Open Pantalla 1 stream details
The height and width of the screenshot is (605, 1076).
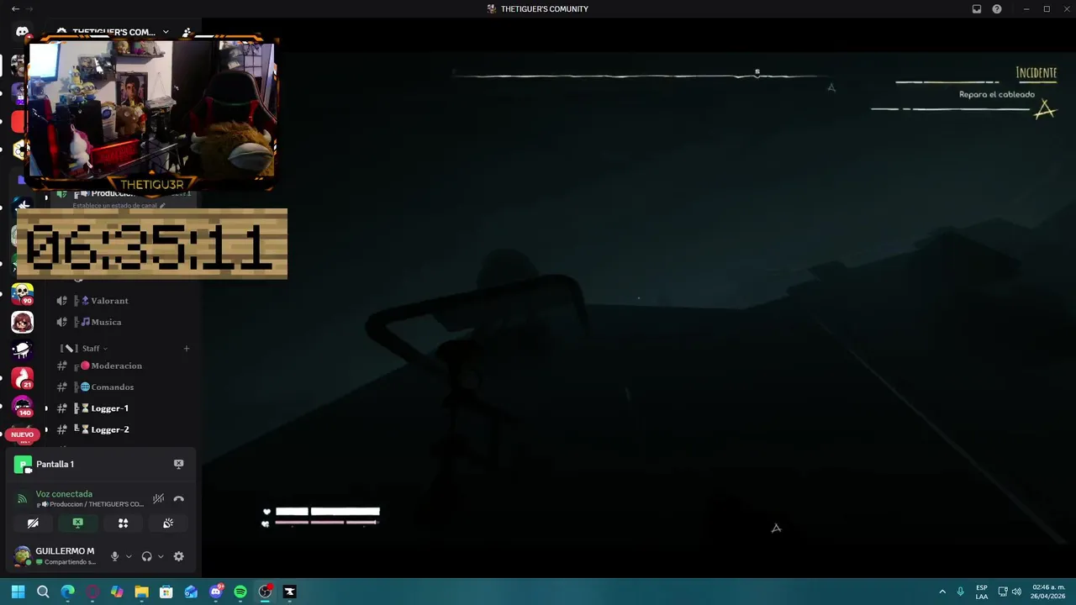(55, 464)
